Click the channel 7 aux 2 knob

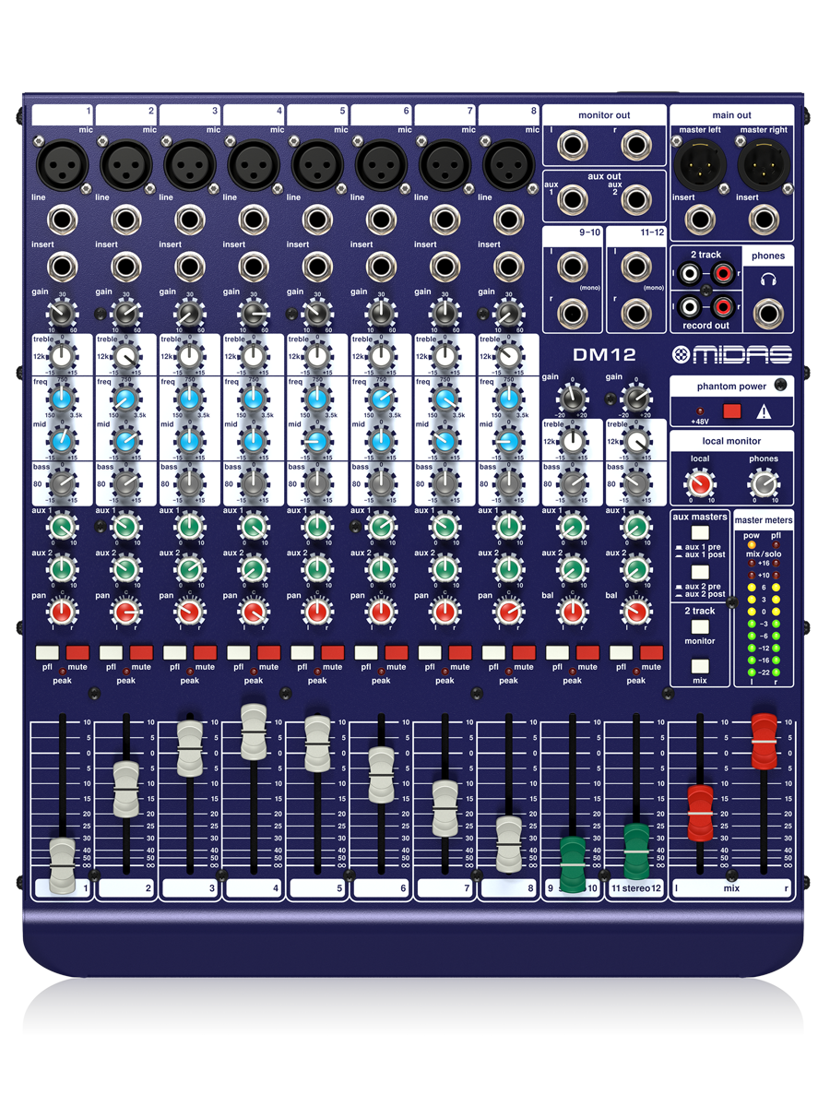tap(445, 568)
